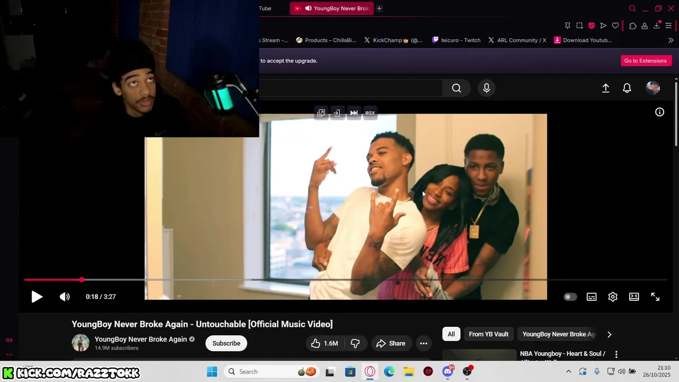Viewport: 679px width, 382px height.
Task: Share the Untouchable video
Action: point(391,343)
